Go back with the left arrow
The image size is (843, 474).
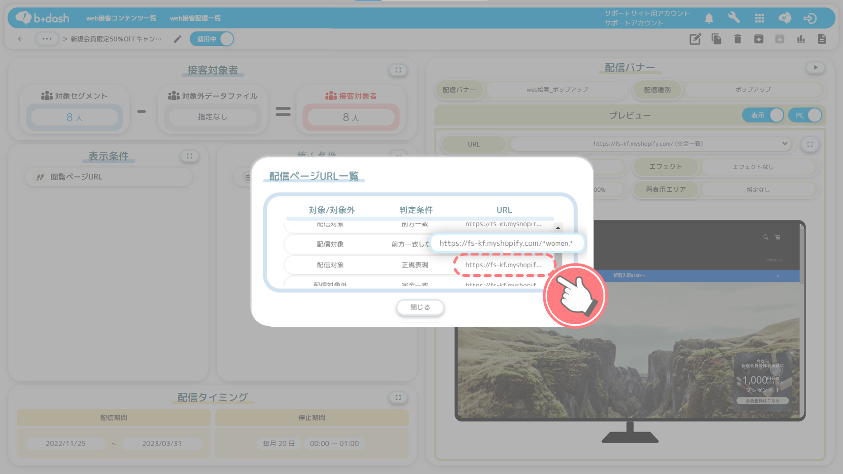pyautogui.click(x=21, y=39)
